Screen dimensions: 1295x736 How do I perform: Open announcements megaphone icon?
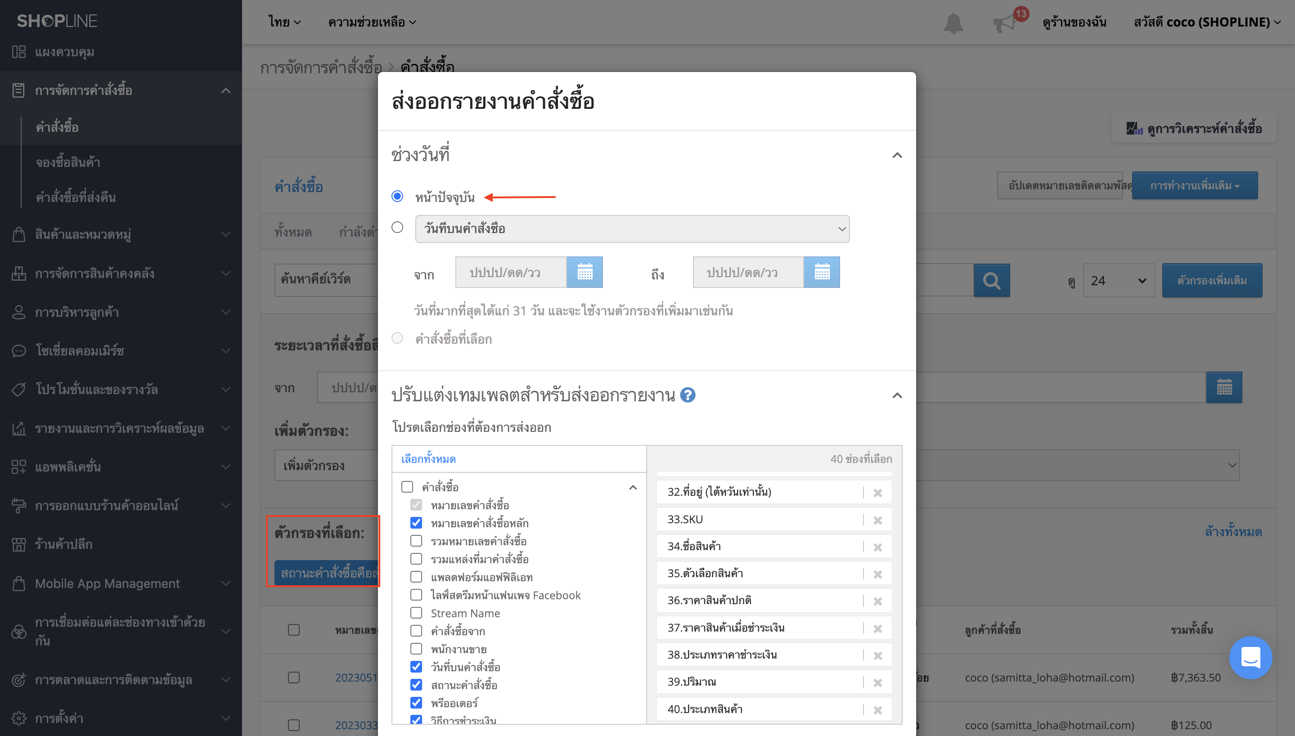1004,23
